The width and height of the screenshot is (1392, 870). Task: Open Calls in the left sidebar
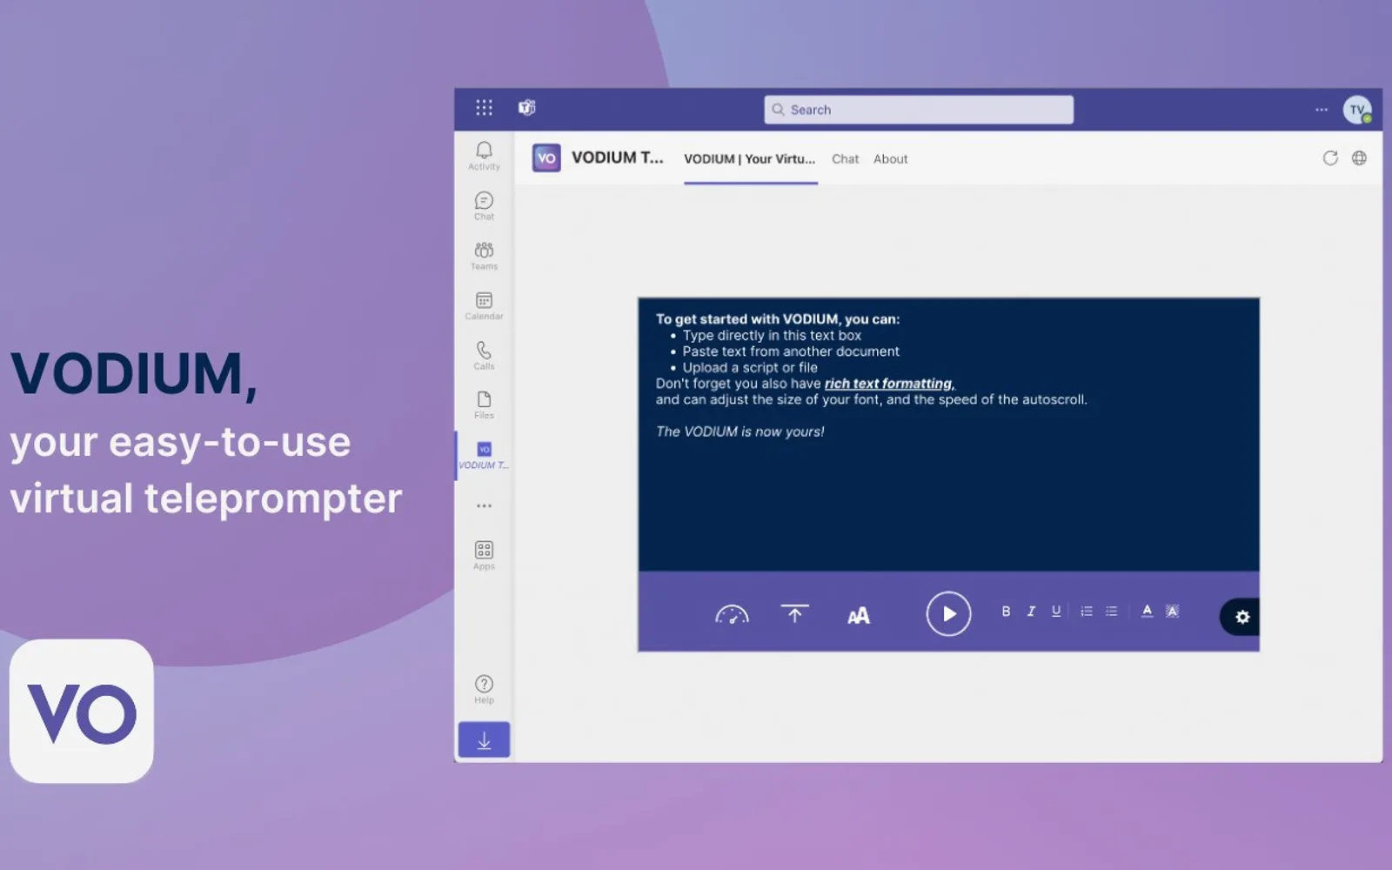pos(484,356)
